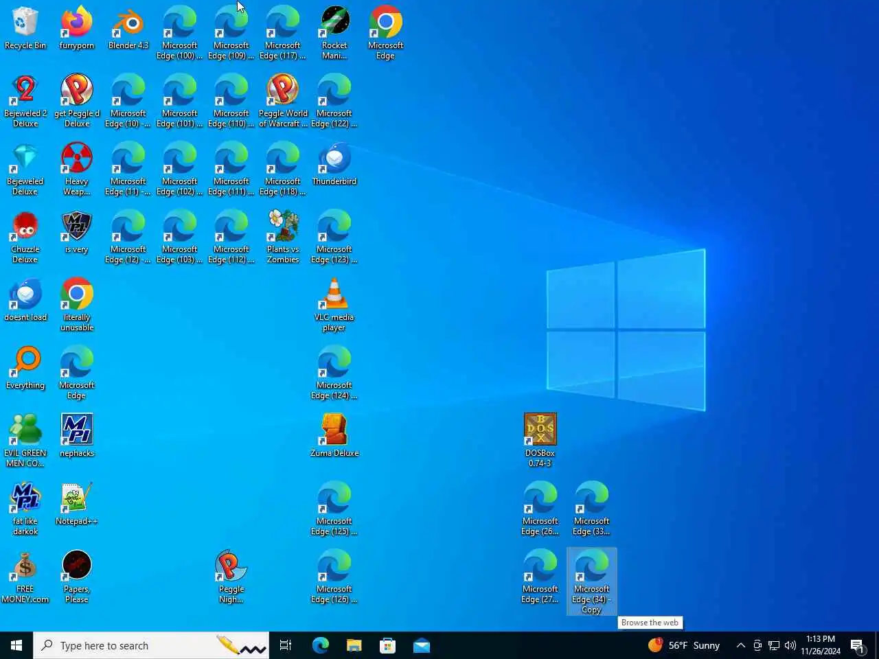Select the Microsoft Edge (123) shortcut
The height and width of the screenshot is (659, 879).
tap(334, 237)
